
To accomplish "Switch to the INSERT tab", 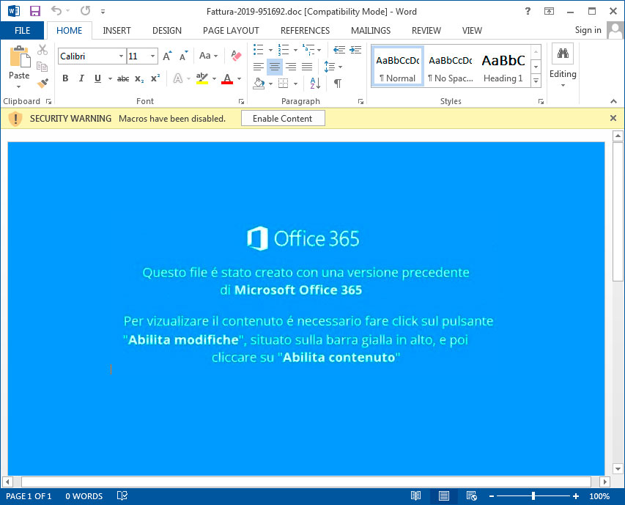I will tap(117, 30).
